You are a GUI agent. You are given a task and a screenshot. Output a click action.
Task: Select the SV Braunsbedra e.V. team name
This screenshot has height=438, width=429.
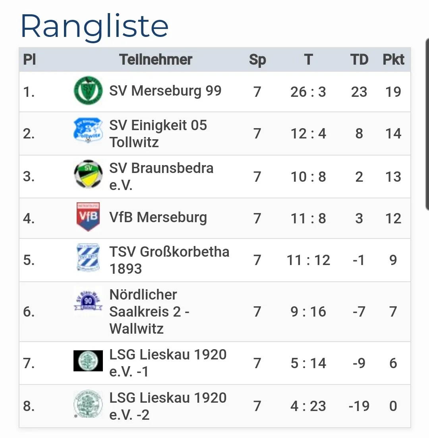click(x=161, y=176)
